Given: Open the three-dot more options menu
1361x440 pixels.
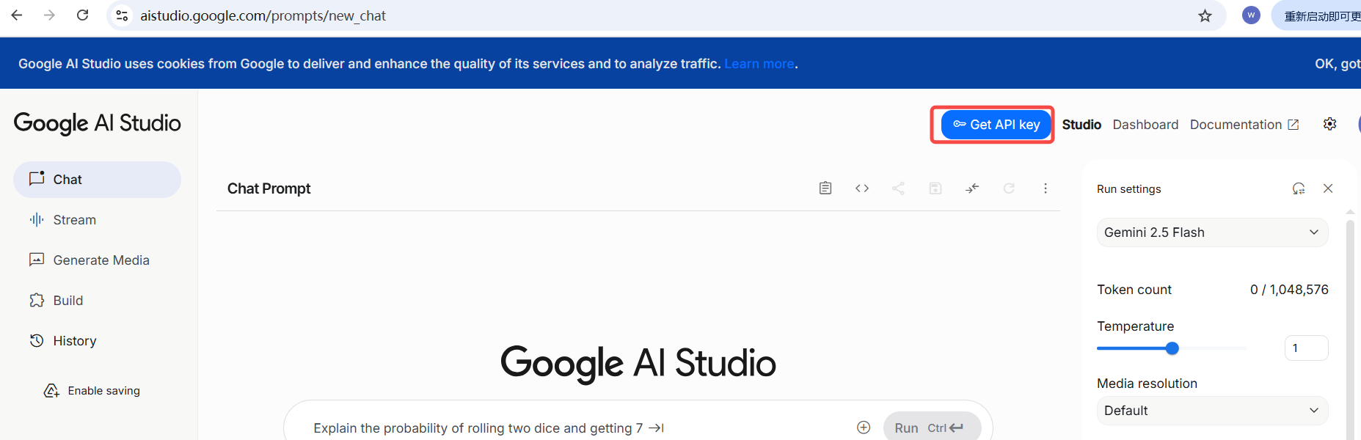Looking at the screenshot, I should 1046,188.
